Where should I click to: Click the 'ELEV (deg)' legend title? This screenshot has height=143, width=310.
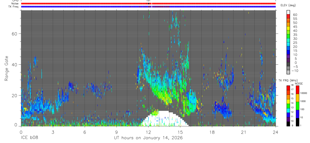point(288,5)
